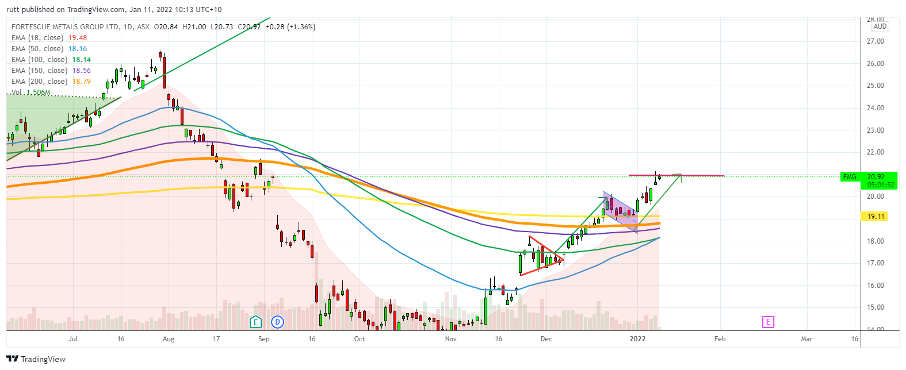Click the 16.00 price axis label
The height and width of the screenshot is (370, 906).
[x=876, y=286]
